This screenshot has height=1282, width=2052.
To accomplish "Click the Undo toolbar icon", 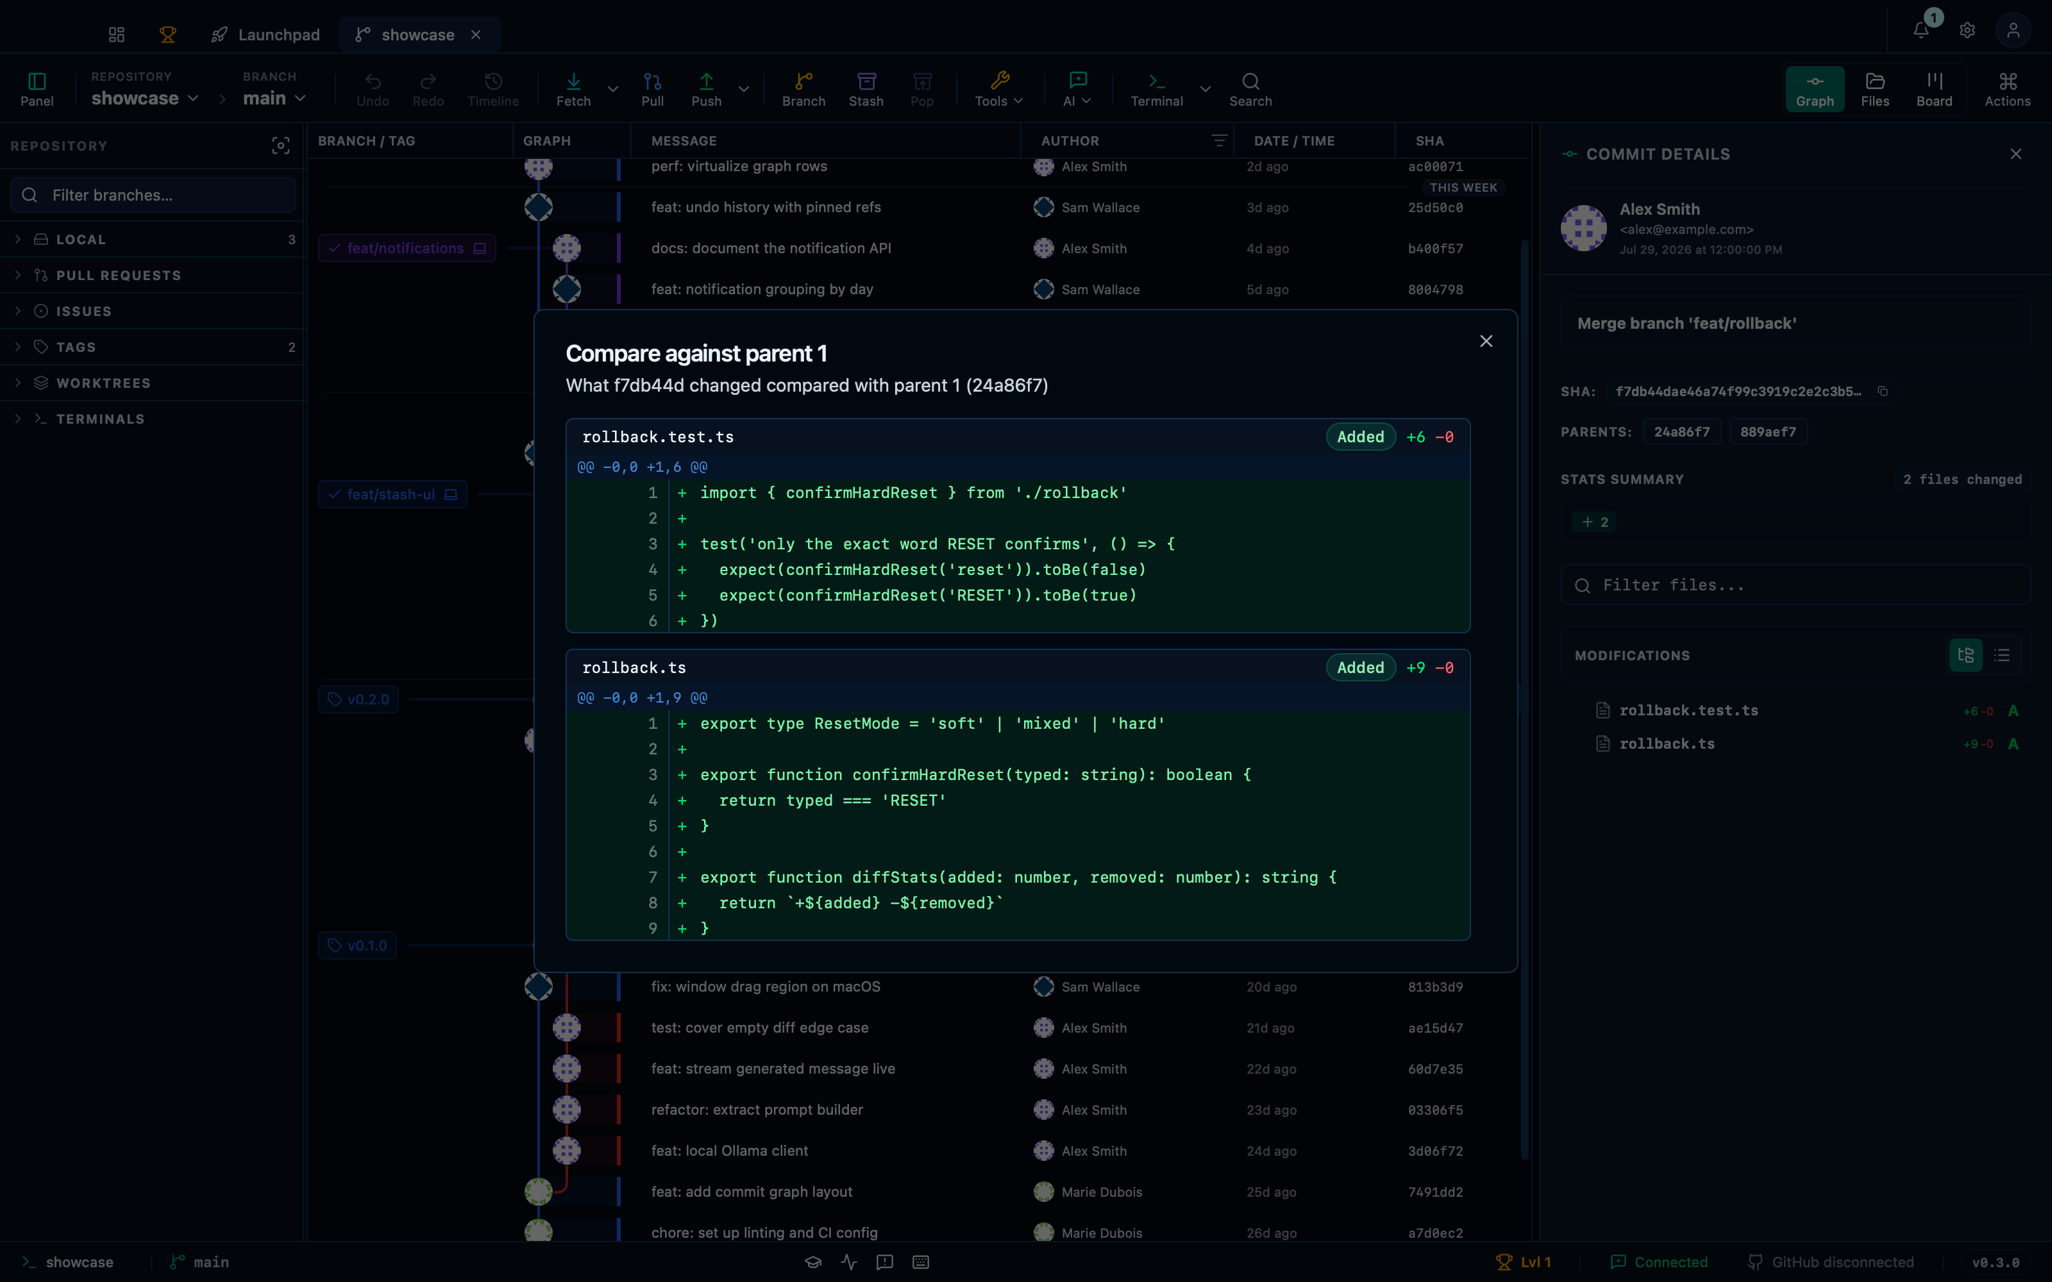I will pyautogui.click(x=372, y=89).
